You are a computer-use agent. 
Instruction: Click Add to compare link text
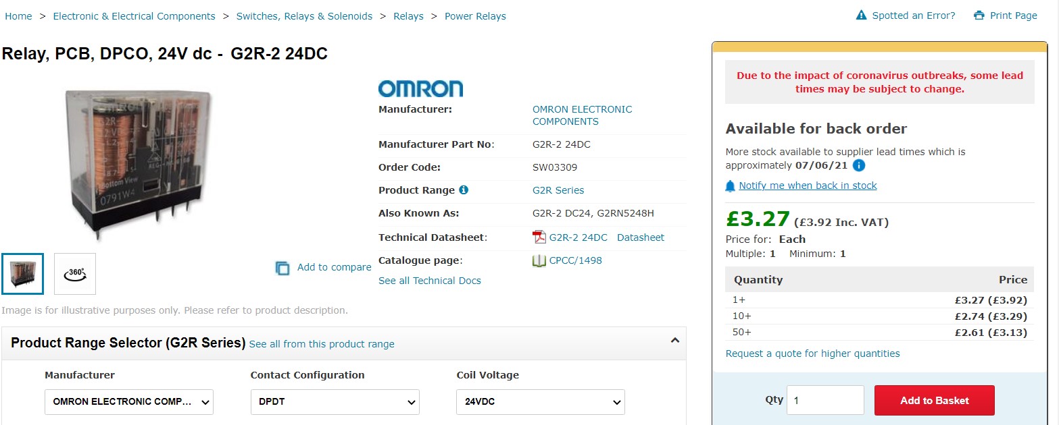[x=335, y=267]
